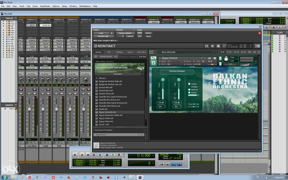Image resolution: width=288 pixels, height=180 pixels.
Task: Click the red plugin target icon in the plugin header
Action: [260, 33]
